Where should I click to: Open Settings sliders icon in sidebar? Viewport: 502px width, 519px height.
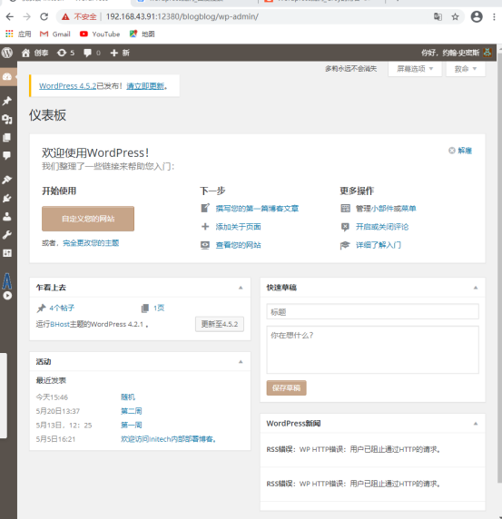tap(7, 253)
